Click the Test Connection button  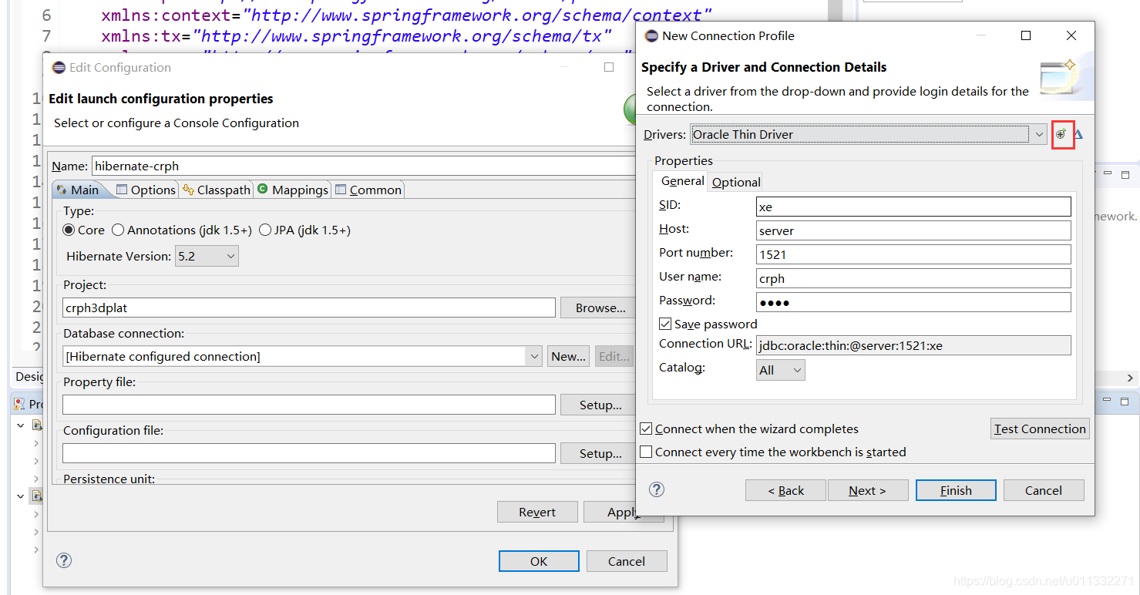tap(1040, 429)
